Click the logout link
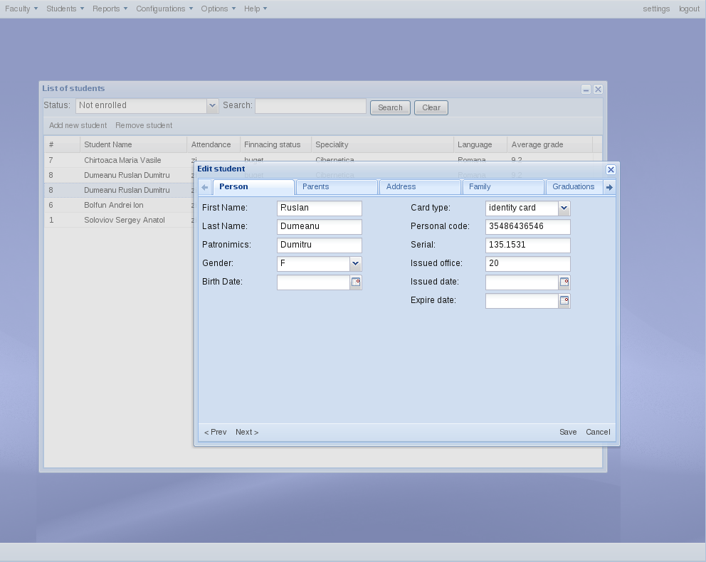 point(689,9)
